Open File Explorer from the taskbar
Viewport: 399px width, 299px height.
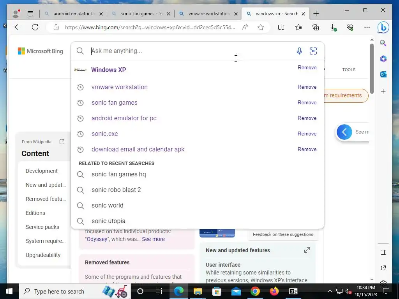click(x=198, y=291)
